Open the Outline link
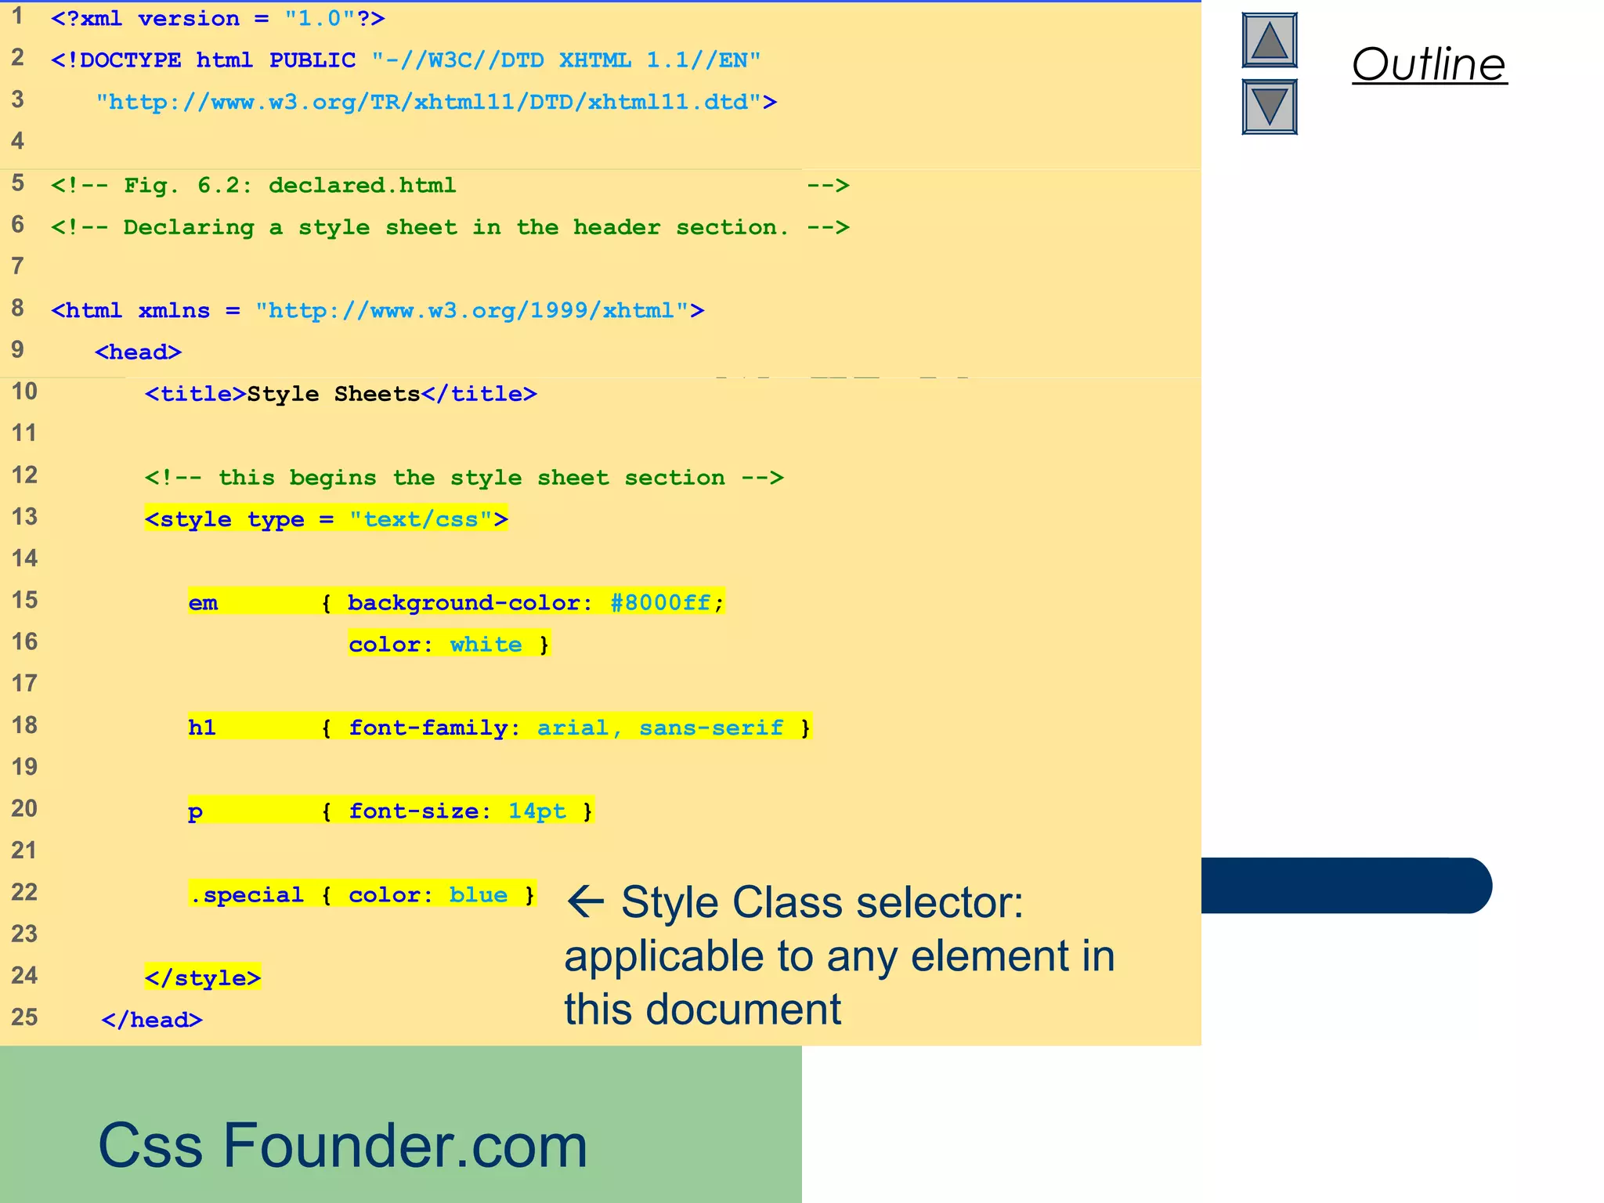1604x1203 pixels. [x=1429, y=64]
